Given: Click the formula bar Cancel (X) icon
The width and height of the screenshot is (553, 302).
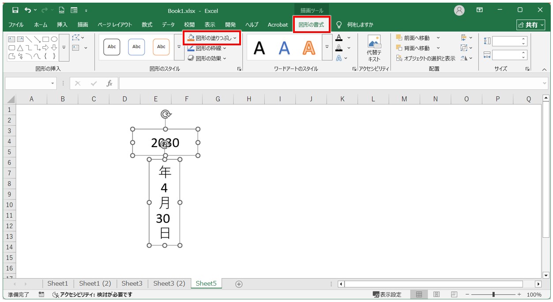Looking at the screenshot, I should 78,83.
